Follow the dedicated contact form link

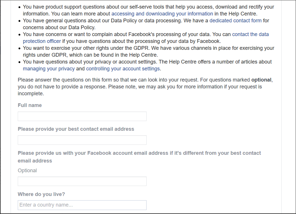235,21
